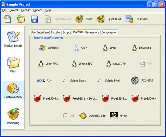Open the Help menu
This screenshot has height=137, width=166.
48,10
